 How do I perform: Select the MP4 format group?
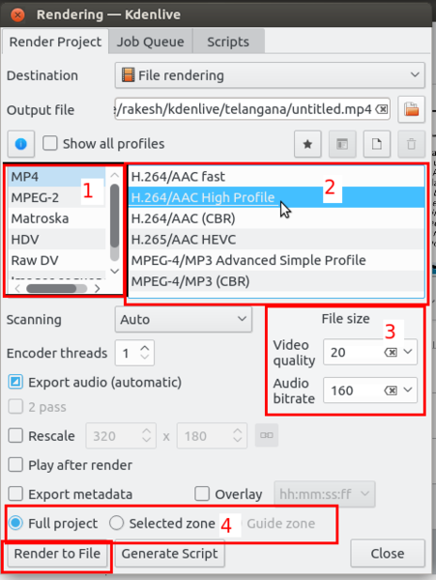pos(57,177)
